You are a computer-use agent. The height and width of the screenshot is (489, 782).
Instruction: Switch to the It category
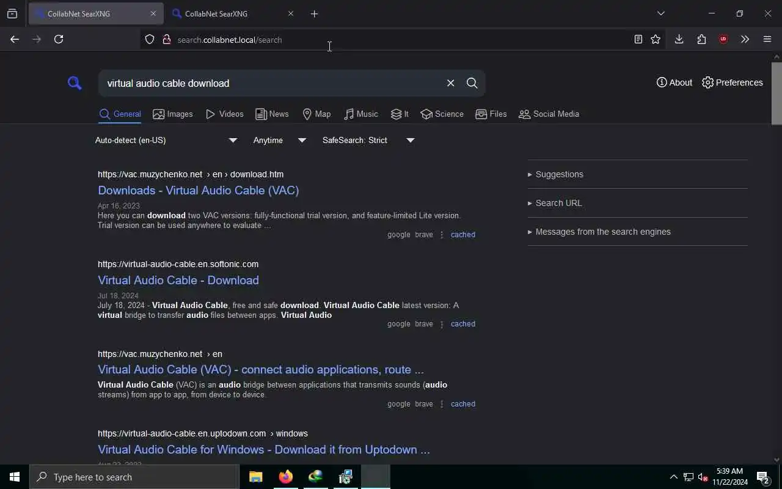click(x=400, y=114)
